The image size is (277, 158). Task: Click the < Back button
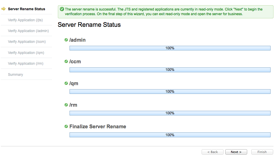pos(212,152)
